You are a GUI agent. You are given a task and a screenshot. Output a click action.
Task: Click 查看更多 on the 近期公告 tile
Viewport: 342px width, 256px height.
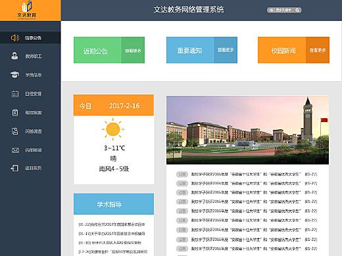[x=133, y=51]
